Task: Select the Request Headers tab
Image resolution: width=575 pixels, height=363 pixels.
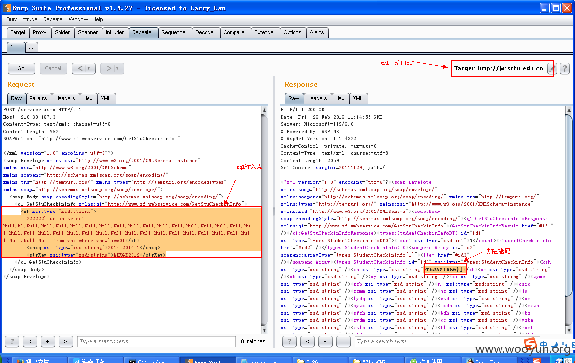Action: point(65,98)
